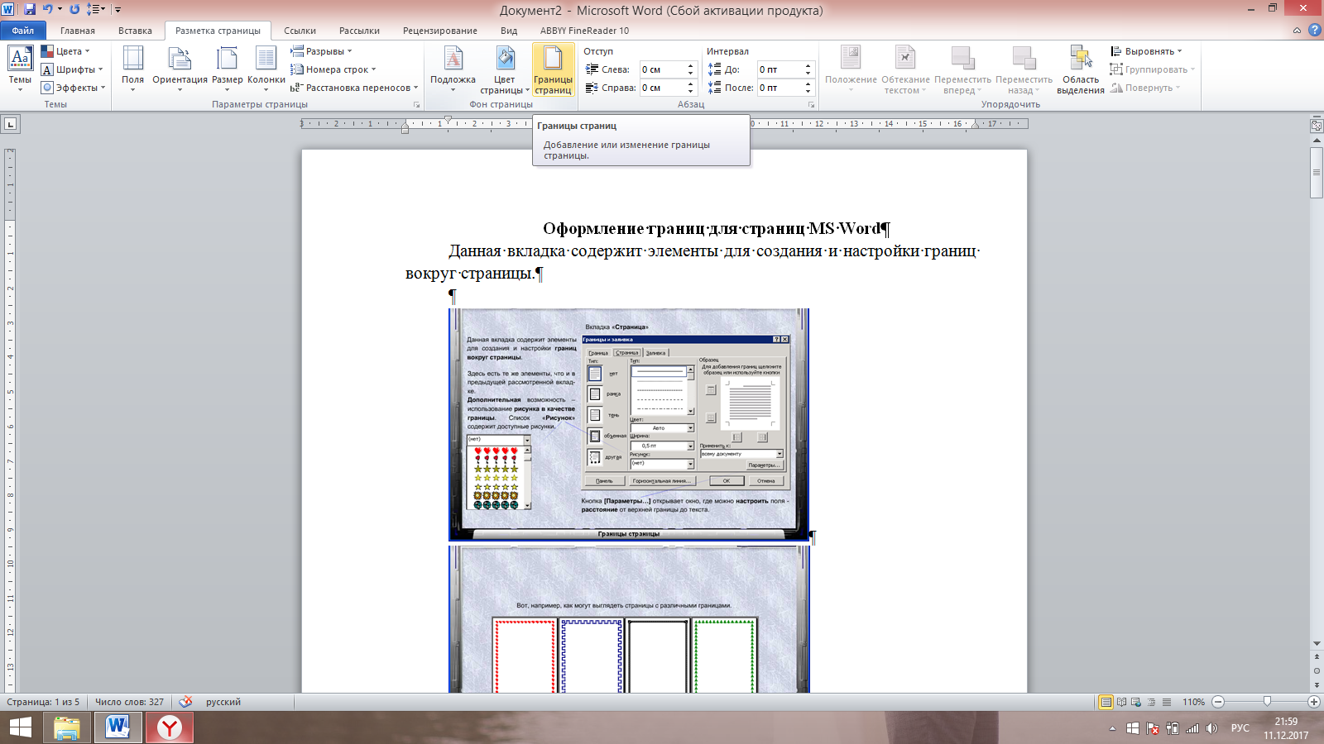
Task: Open Windows Start button
Action: point(20,727)
